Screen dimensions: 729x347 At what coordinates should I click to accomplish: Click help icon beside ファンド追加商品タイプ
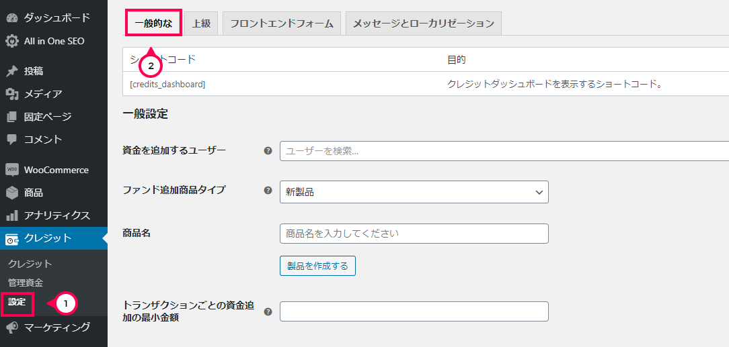point(268,190)
